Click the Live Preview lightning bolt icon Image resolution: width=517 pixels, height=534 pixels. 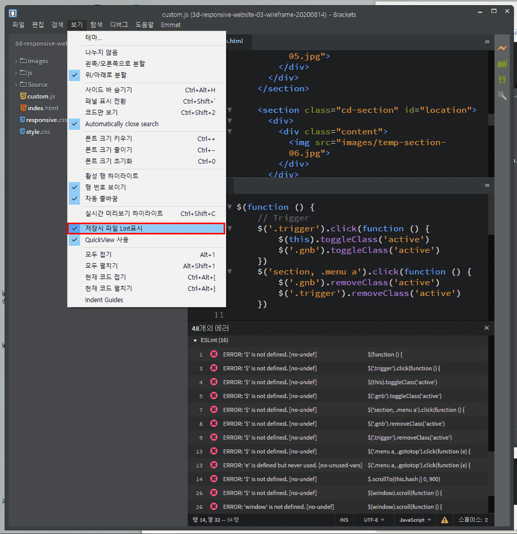[x=502, y=48]
